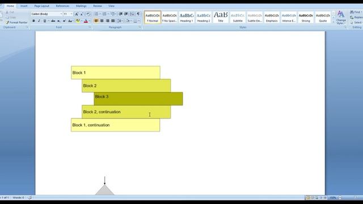This screenshot has width=363, height=204.
Task: Apply the Strong style
Action: (306, 18)
